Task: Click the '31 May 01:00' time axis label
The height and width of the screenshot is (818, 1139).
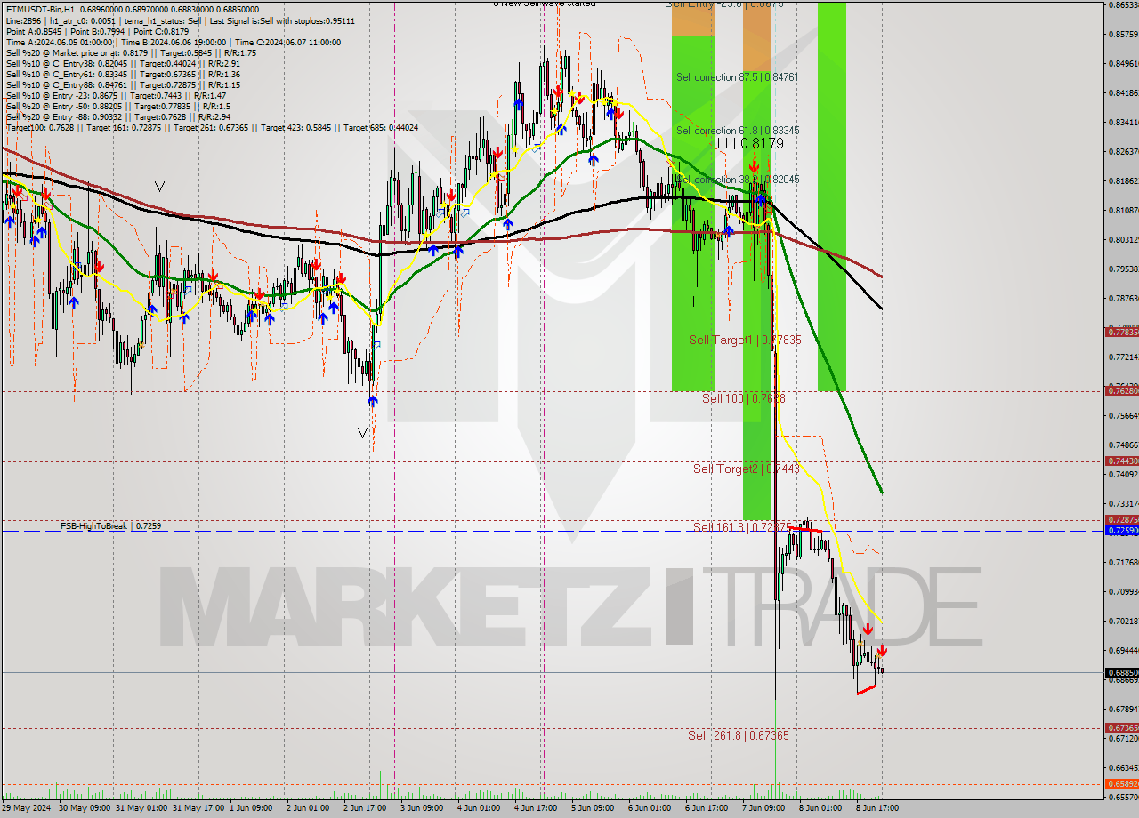Action: pos(141,808)
